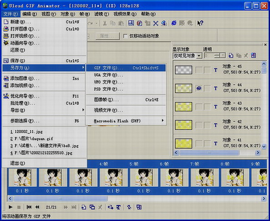
Task: Toggle lock box for 对象 - 42
Action: pyautogui.click(x=207, y=125)
